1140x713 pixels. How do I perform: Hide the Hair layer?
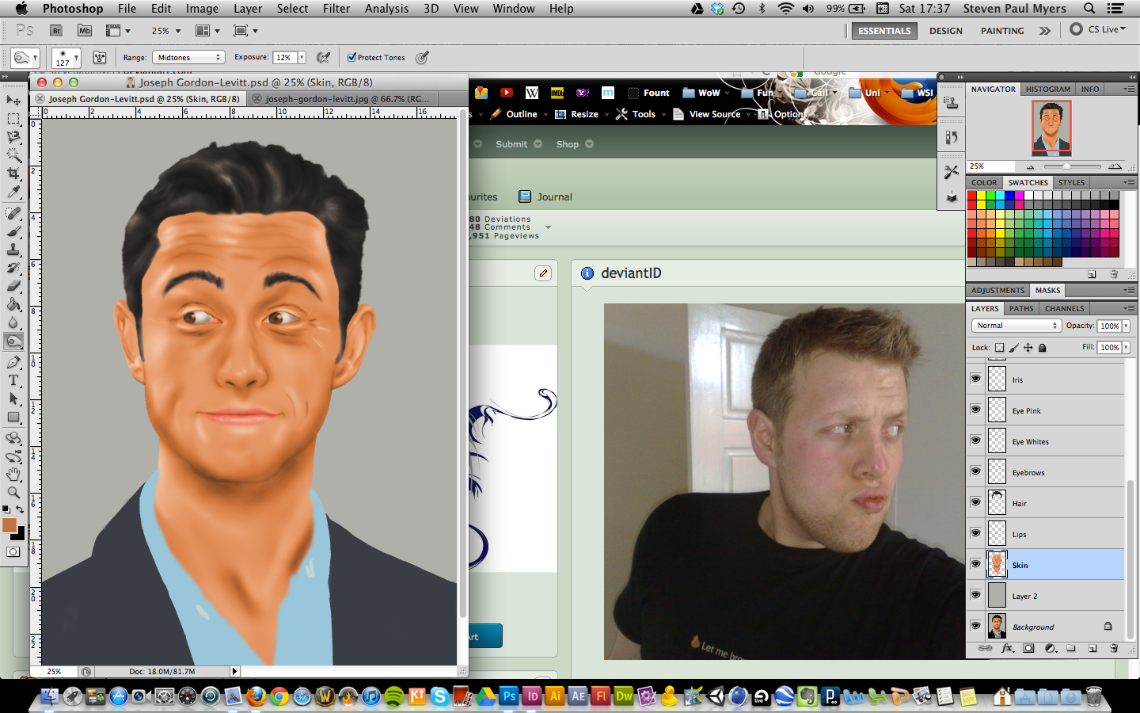[x=975, y=503]
